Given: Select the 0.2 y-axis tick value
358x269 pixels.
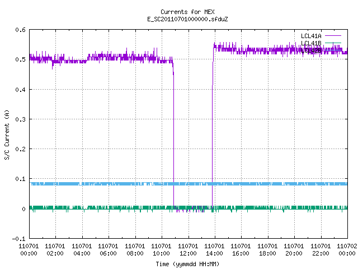Looking at the screenshot, I should 20,149.
